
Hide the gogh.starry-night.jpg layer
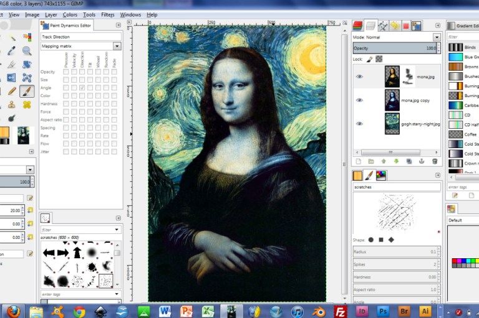point(359,123)
